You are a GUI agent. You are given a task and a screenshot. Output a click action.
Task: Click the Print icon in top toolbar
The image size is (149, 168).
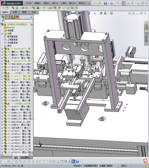click(x=111, y=3)
